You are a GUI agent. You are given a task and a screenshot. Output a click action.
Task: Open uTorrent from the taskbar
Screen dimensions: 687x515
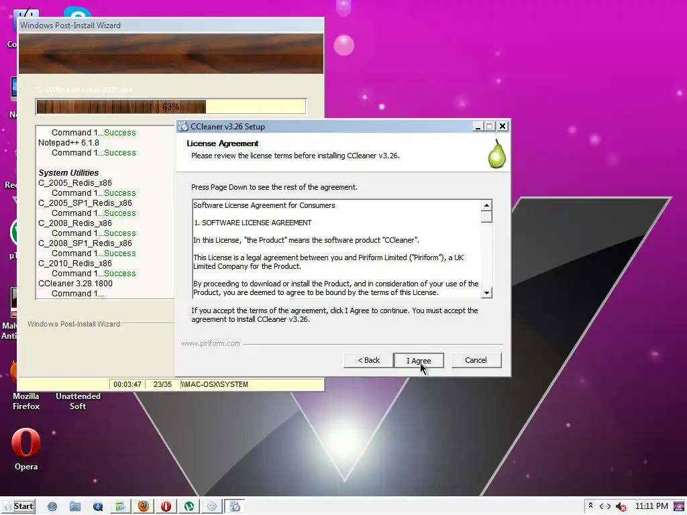pos(189,507)
